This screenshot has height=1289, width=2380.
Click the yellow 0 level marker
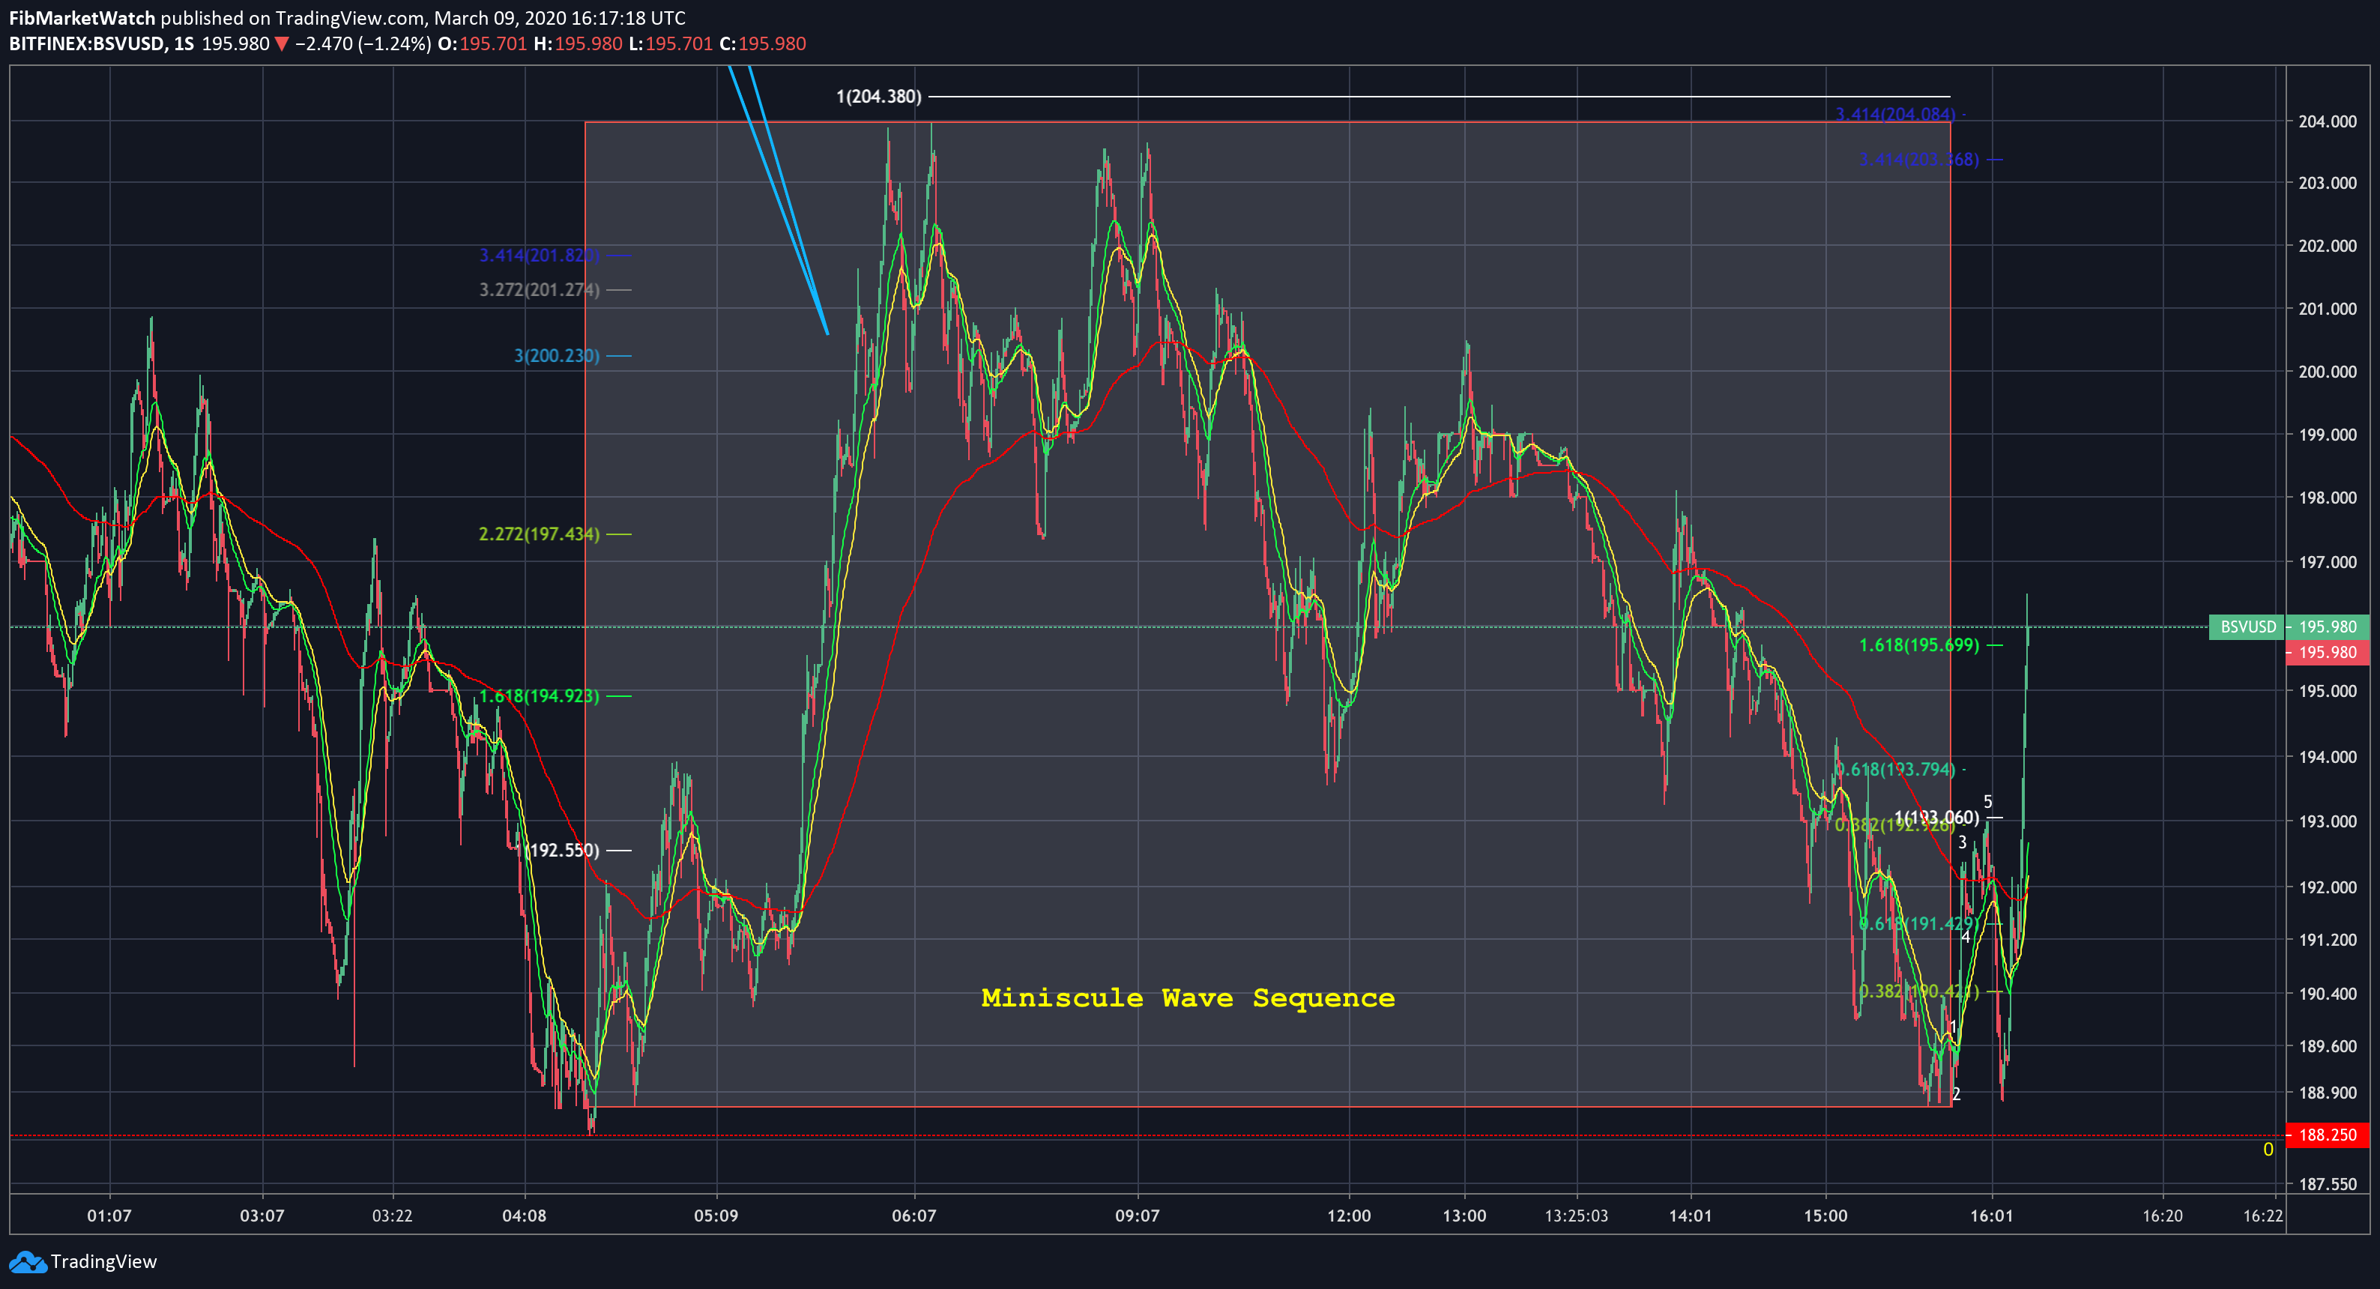pos(2268,1150)
